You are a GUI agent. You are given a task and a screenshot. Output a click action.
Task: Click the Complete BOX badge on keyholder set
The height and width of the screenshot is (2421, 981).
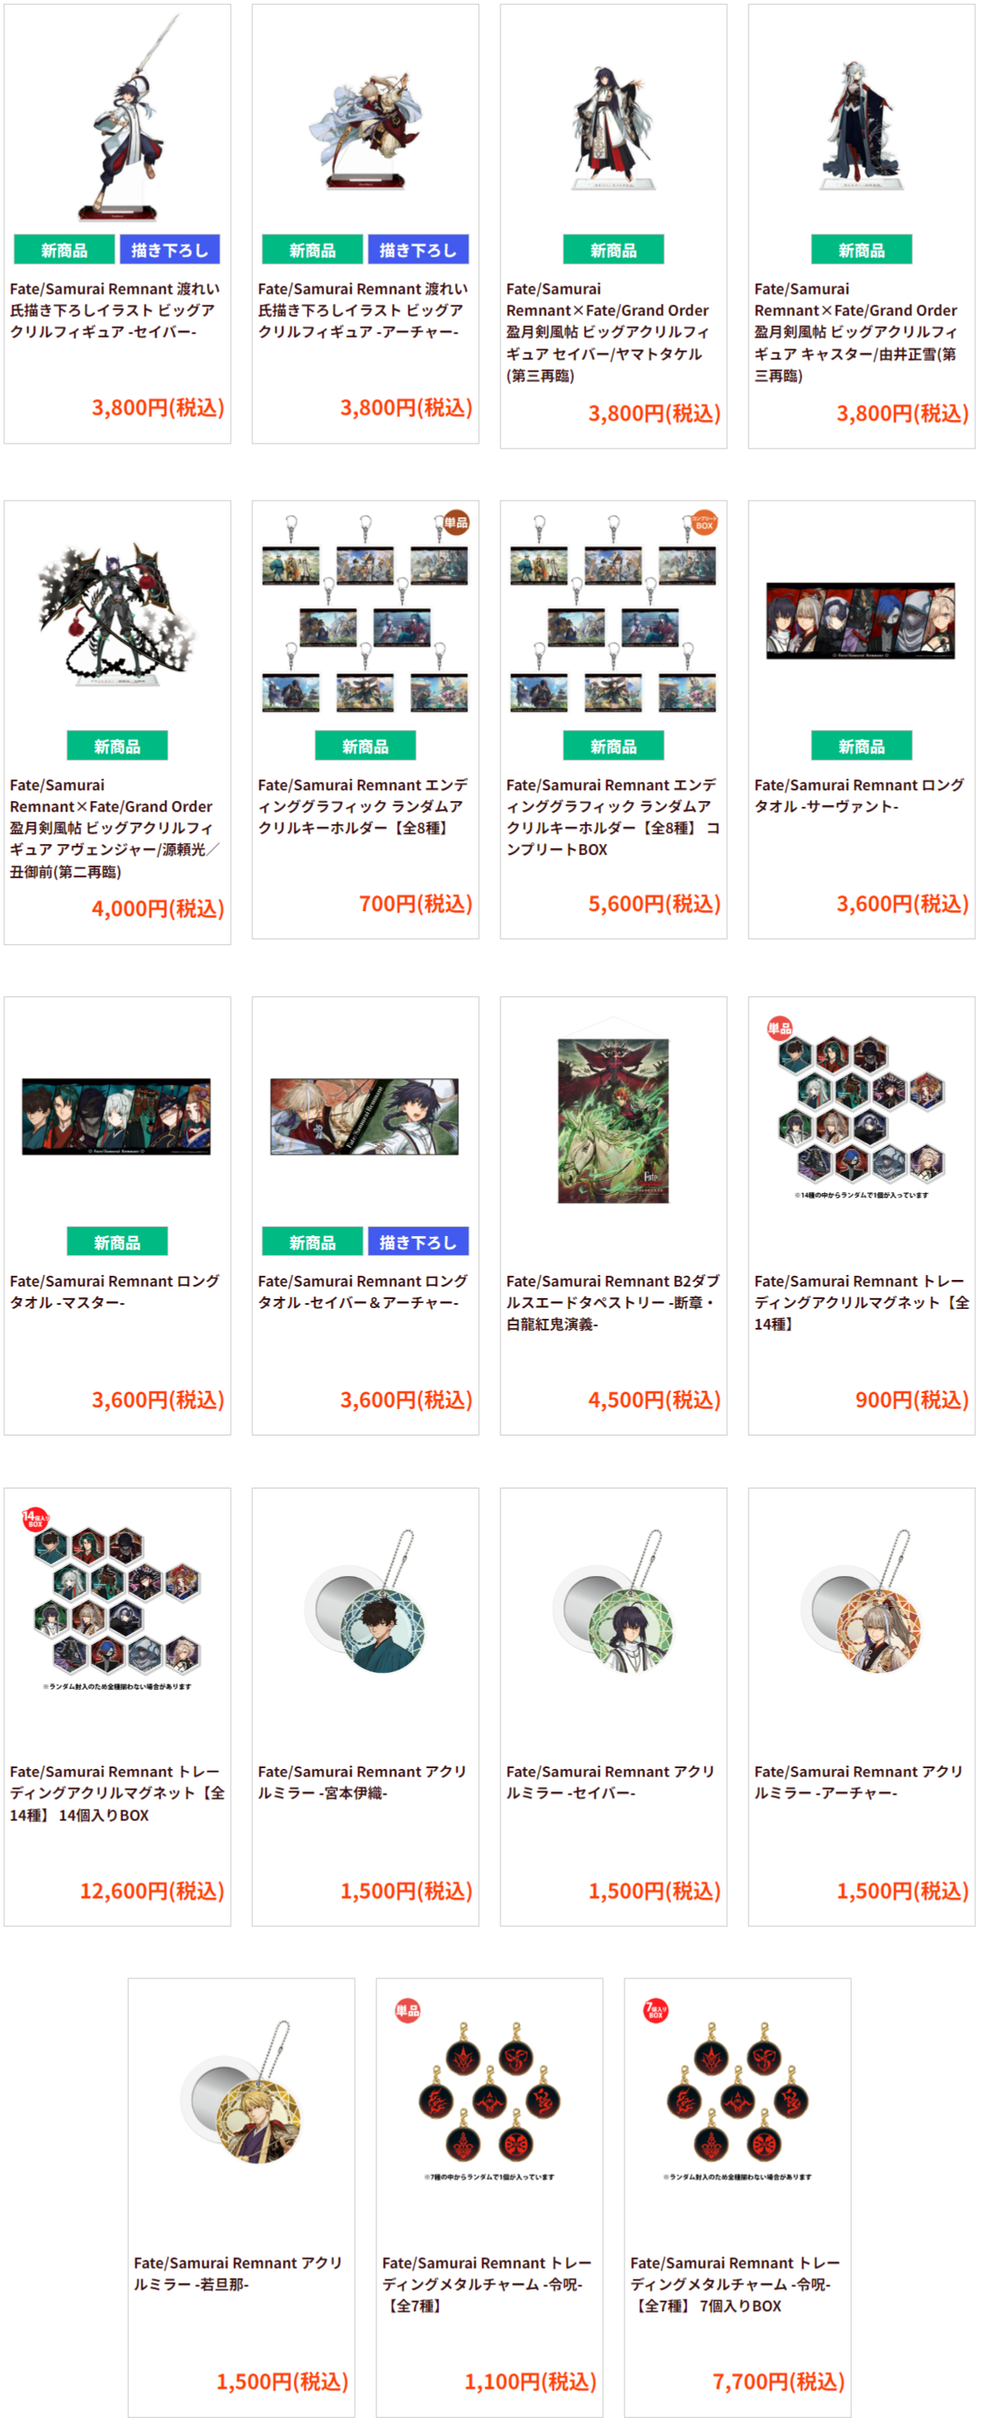tap(704, 523)
